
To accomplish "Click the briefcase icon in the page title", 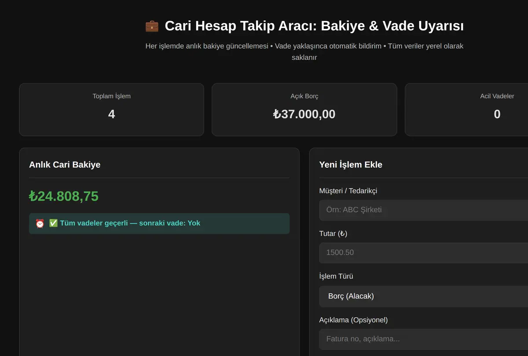I will [x=152, y=26].
